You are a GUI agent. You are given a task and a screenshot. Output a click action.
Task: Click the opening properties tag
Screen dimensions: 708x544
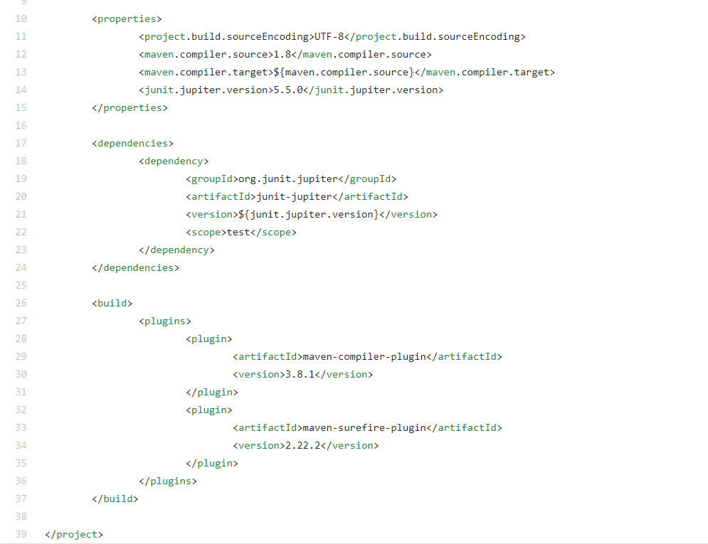127,19
